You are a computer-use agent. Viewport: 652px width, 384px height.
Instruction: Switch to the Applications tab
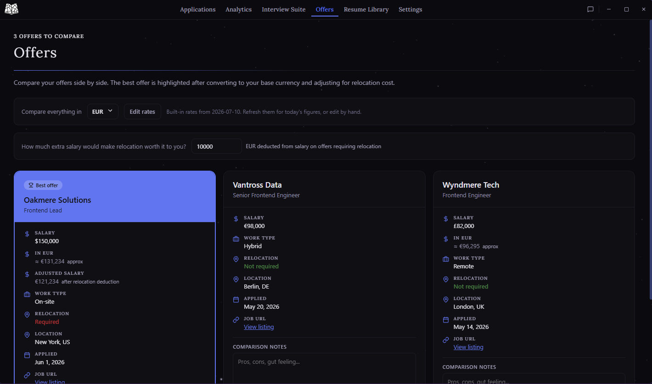tap(197, 9)
